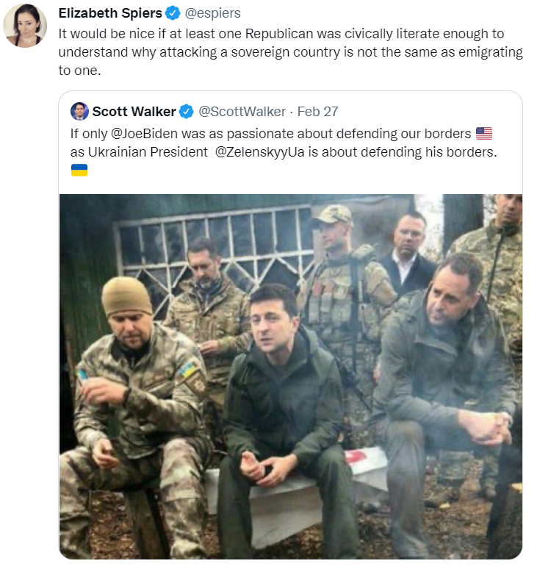
Task: Click the quoted tweet card header
Action: tap(204, 112)
